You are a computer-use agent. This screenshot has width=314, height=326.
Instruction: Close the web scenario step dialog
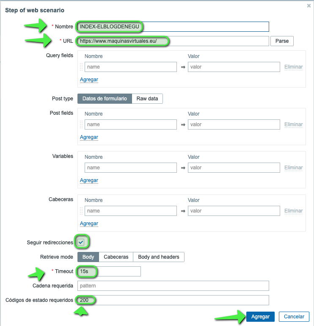309,6
